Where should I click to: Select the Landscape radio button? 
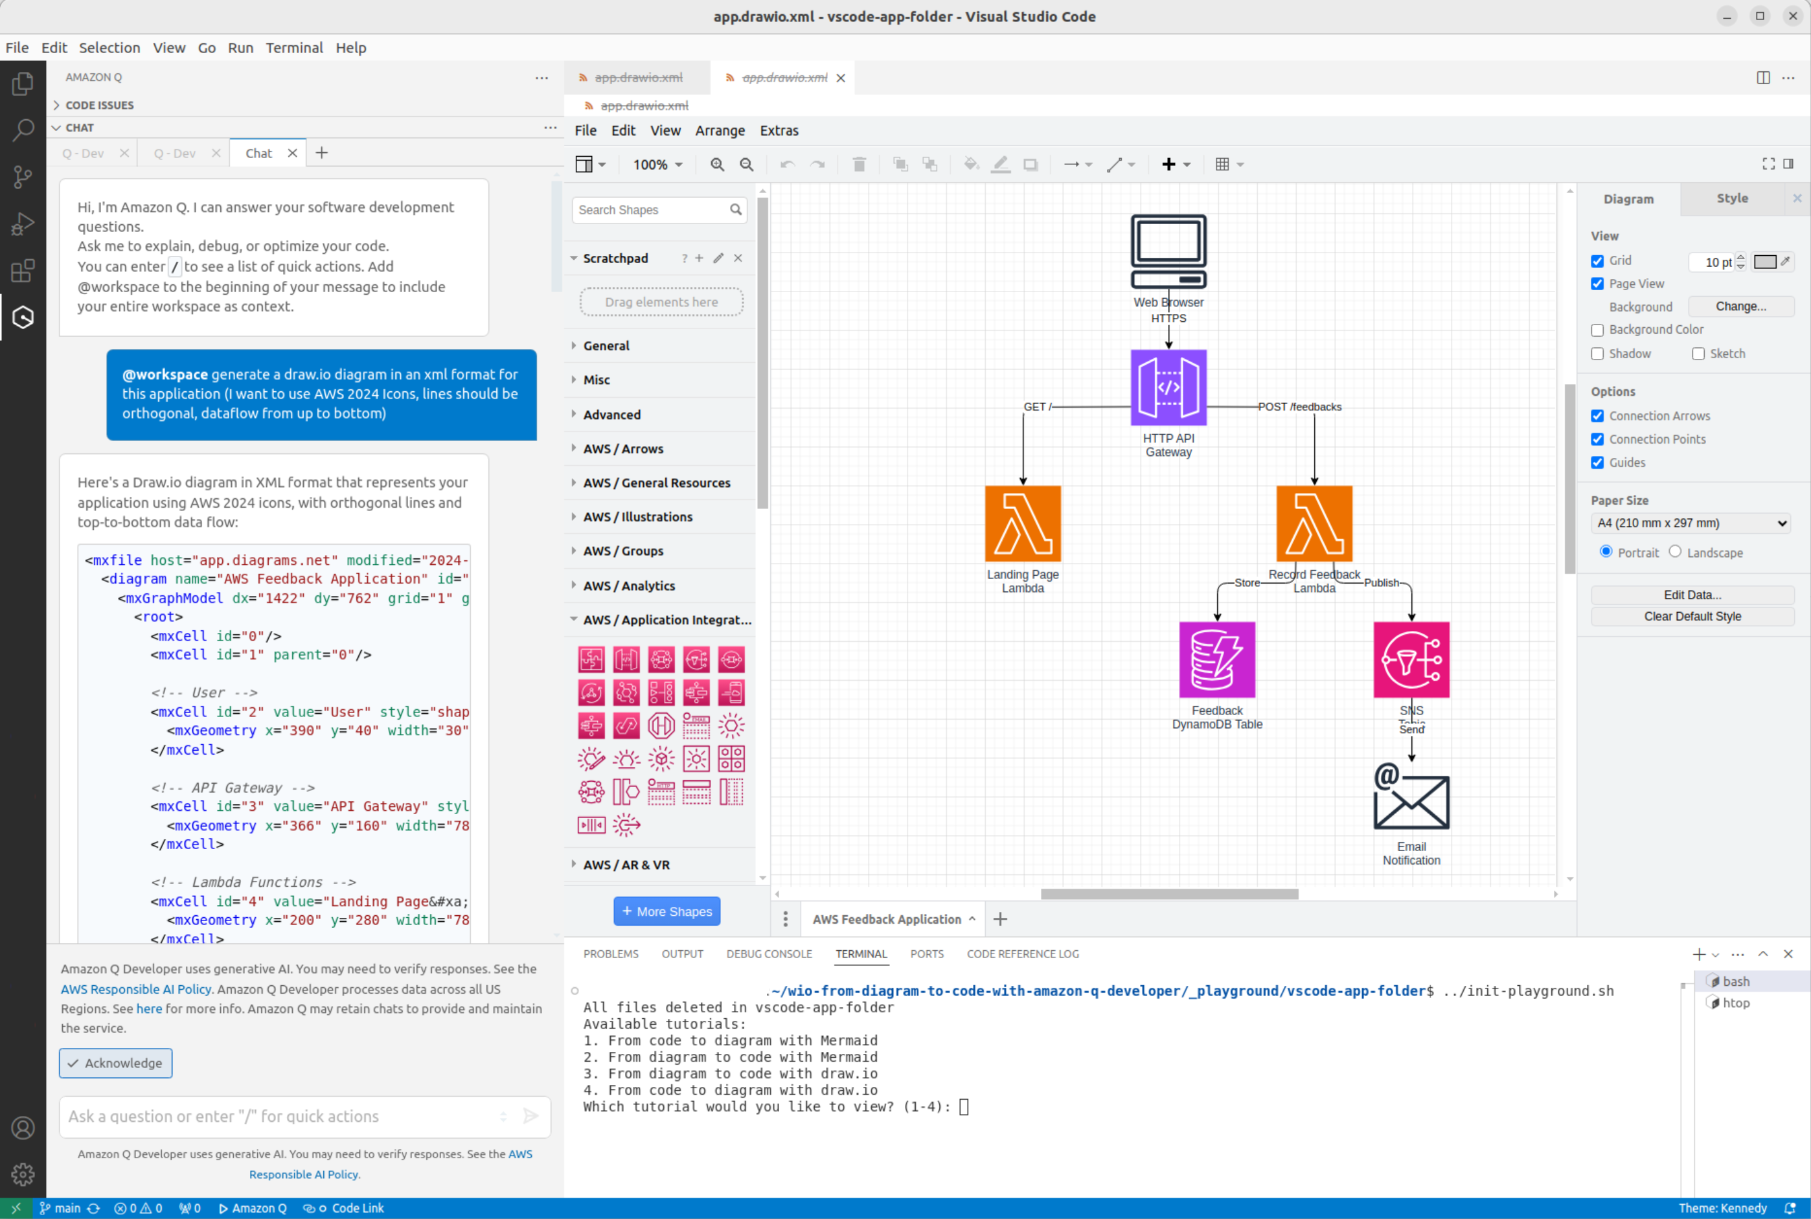coord(1675,551)
